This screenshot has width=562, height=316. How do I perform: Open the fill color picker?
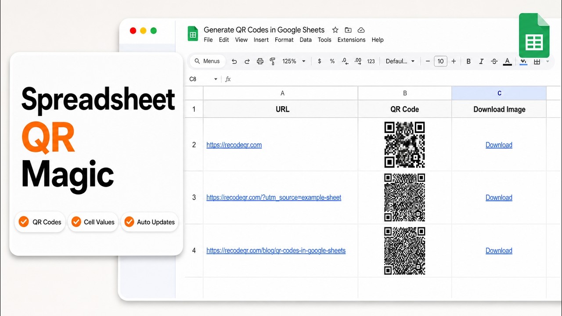click(523, 61)
